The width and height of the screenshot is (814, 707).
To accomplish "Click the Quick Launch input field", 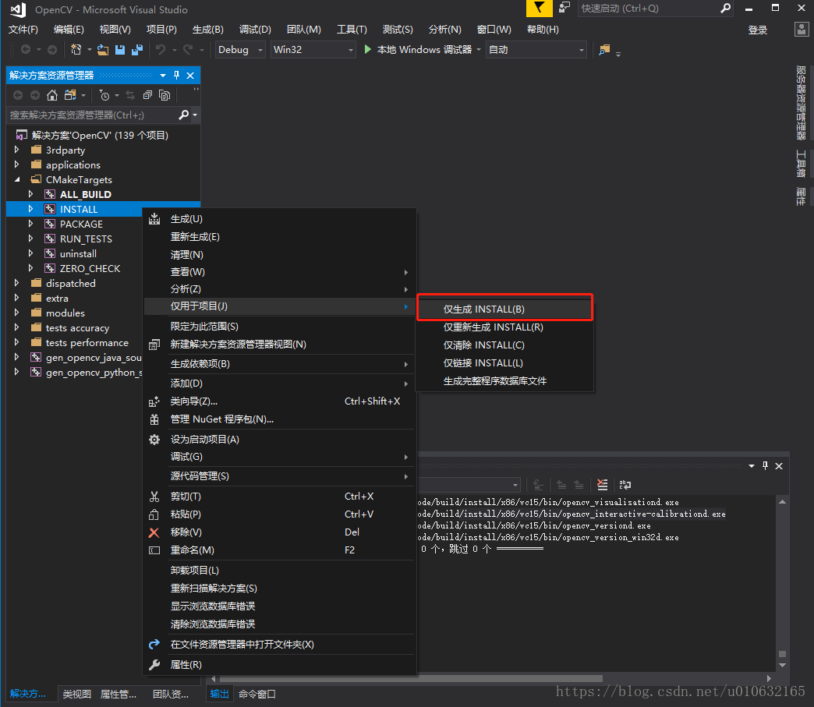I will (x=648, y=9).
